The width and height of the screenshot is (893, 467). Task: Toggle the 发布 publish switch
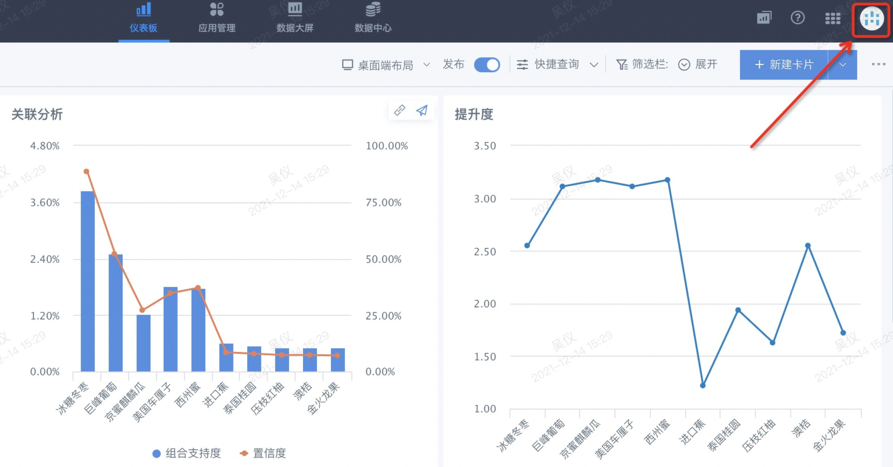[x=487, y=65]
